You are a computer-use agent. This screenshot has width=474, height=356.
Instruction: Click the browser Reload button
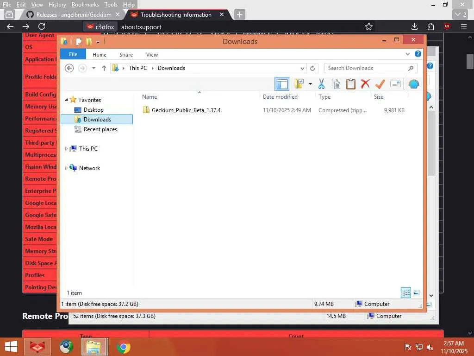[41, 26]
